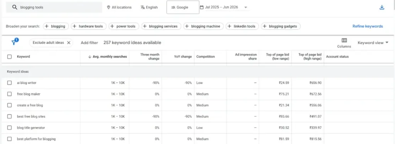The image size is (395, 144).
Task: Click the ₹656.90 high bid value
Action: pos(316,83)
